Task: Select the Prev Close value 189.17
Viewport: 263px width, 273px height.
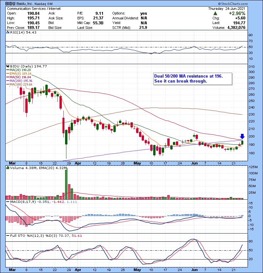Action: (x=34, y=28)
